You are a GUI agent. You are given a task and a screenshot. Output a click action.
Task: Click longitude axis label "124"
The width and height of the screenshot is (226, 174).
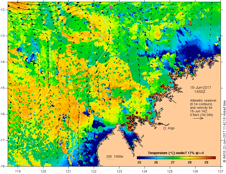pos(145,171)
